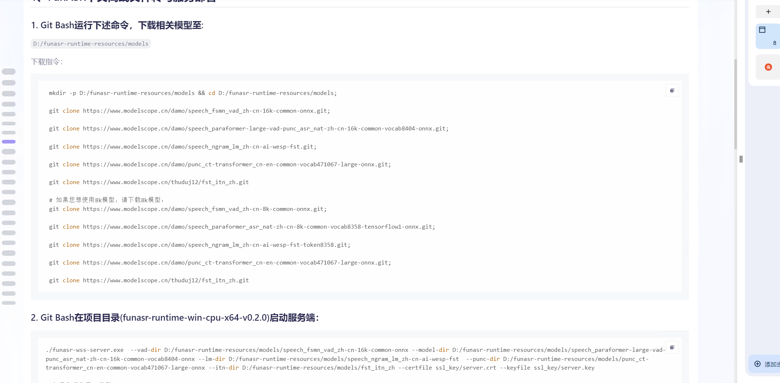
Task: Click the page vertical scrollbar thumb
Action: click(x=735, y=104)
